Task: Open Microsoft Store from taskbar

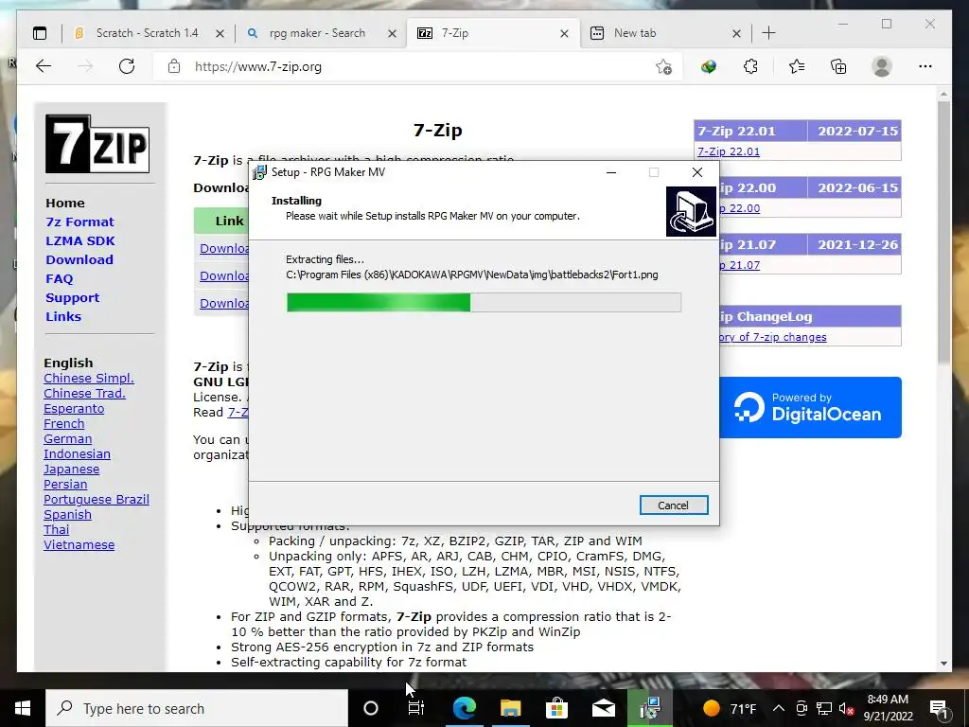Action: click(556, 708)
